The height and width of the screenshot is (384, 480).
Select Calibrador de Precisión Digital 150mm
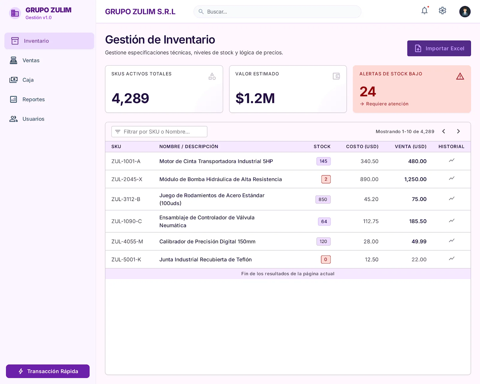207,241
